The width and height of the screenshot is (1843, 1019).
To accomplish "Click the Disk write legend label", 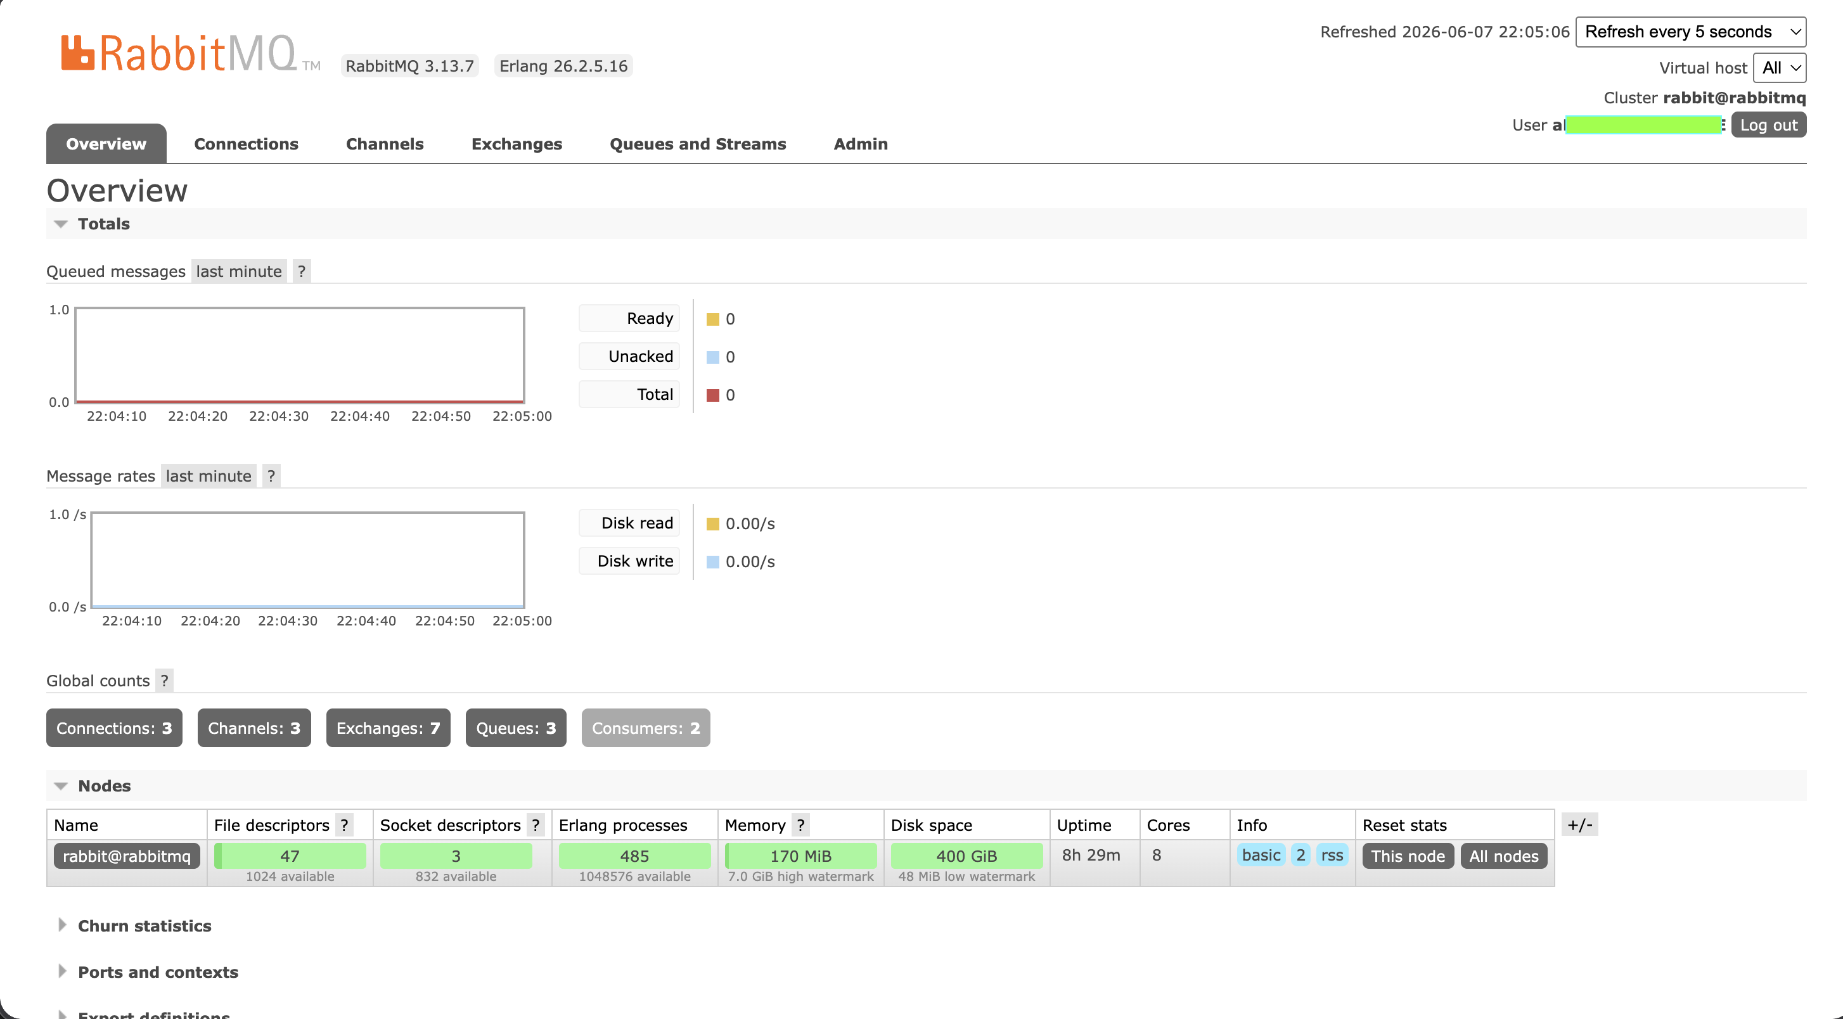I will [629, 561].
